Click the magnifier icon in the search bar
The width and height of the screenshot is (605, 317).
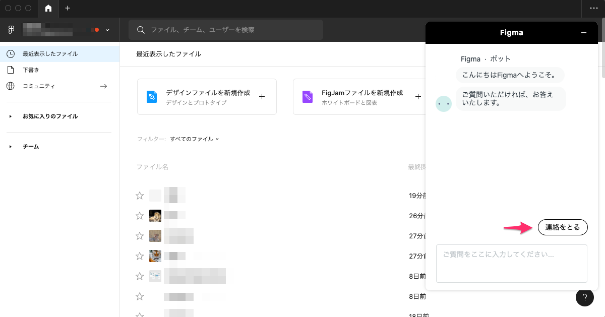coord(141,30)
